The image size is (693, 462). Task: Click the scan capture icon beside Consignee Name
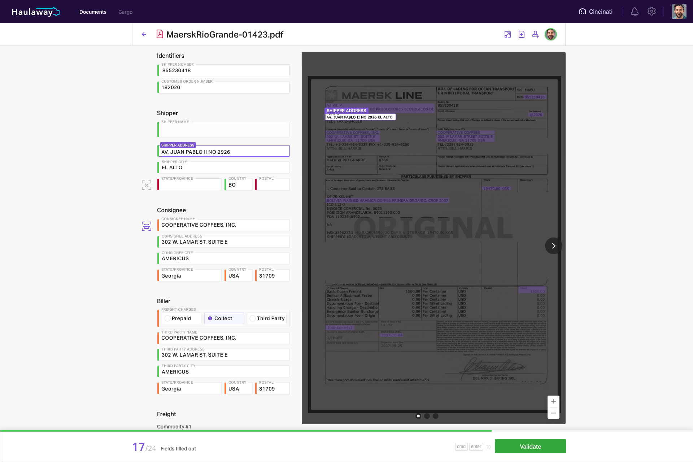point(147,226)
